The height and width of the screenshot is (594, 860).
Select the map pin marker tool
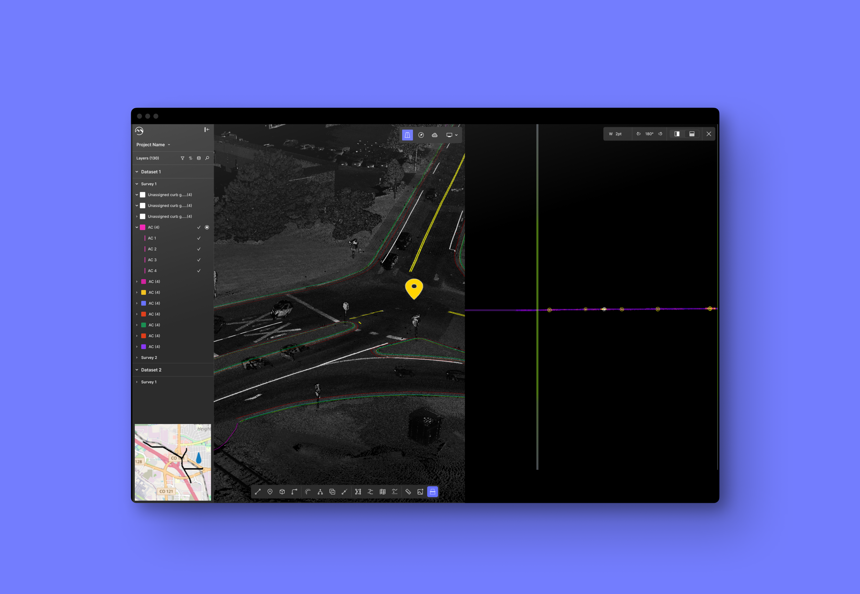(x=270, y=492)
